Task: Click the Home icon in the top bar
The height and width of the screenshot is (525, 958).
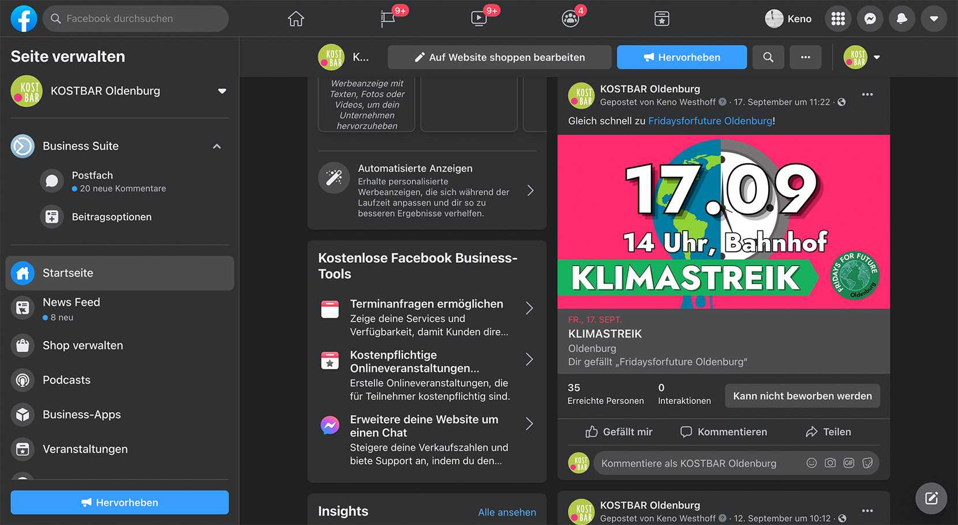Action: [x=295, y=18]
